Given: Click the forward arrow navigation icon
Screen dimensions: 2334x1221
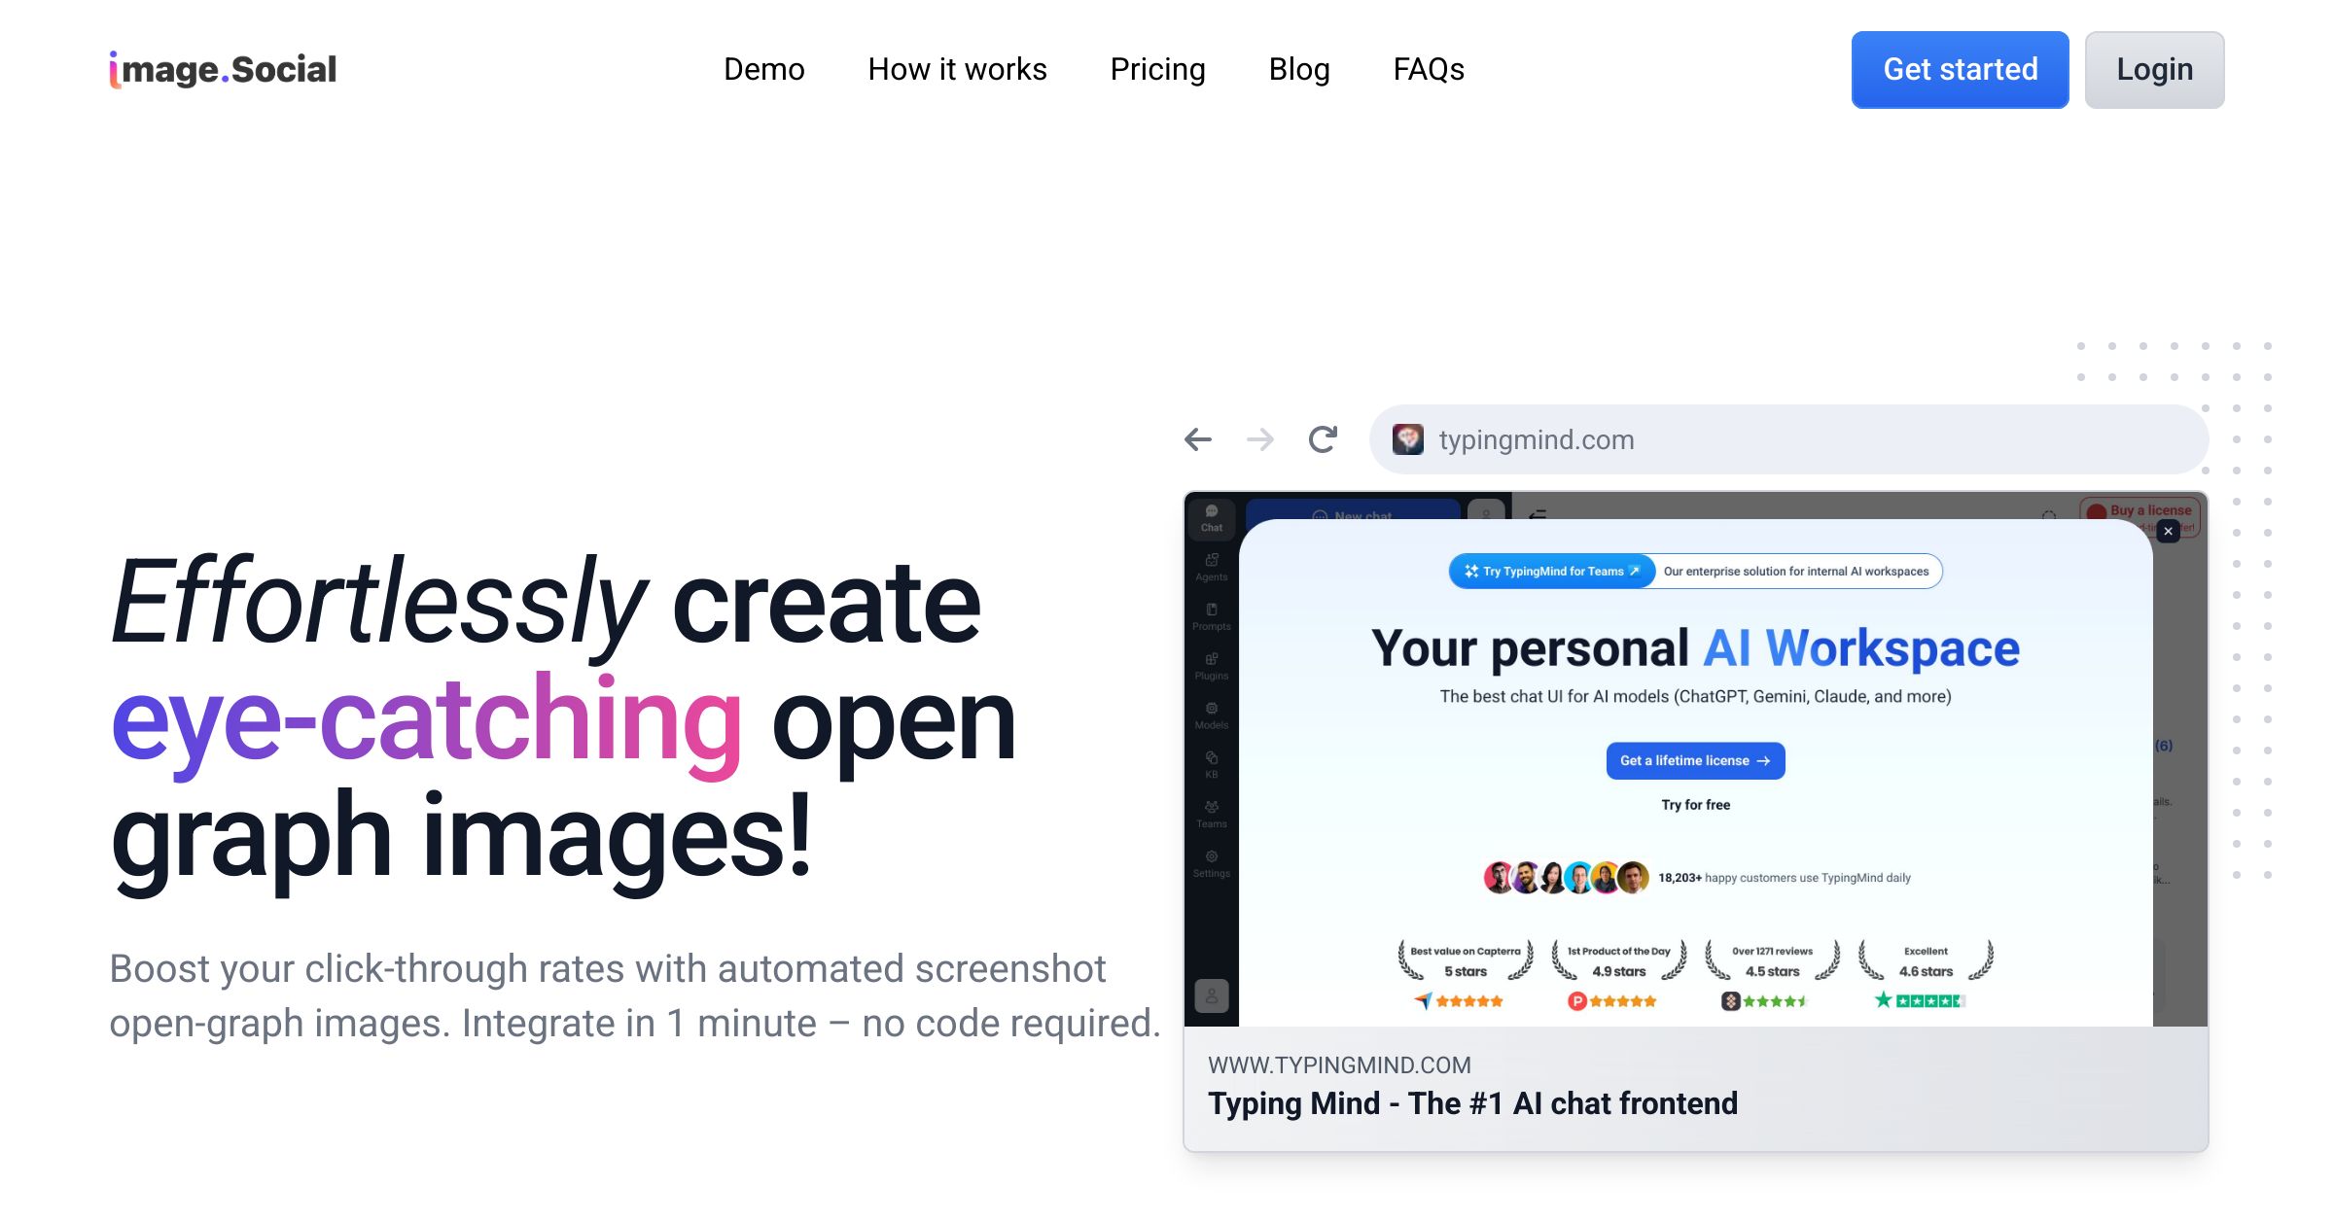Looking at the screenshot, I should (1259, 440).
